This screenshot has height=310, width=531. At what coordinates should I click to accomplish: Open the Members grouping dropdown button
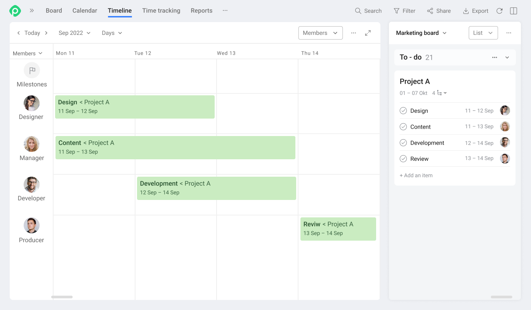pos(320,33)
